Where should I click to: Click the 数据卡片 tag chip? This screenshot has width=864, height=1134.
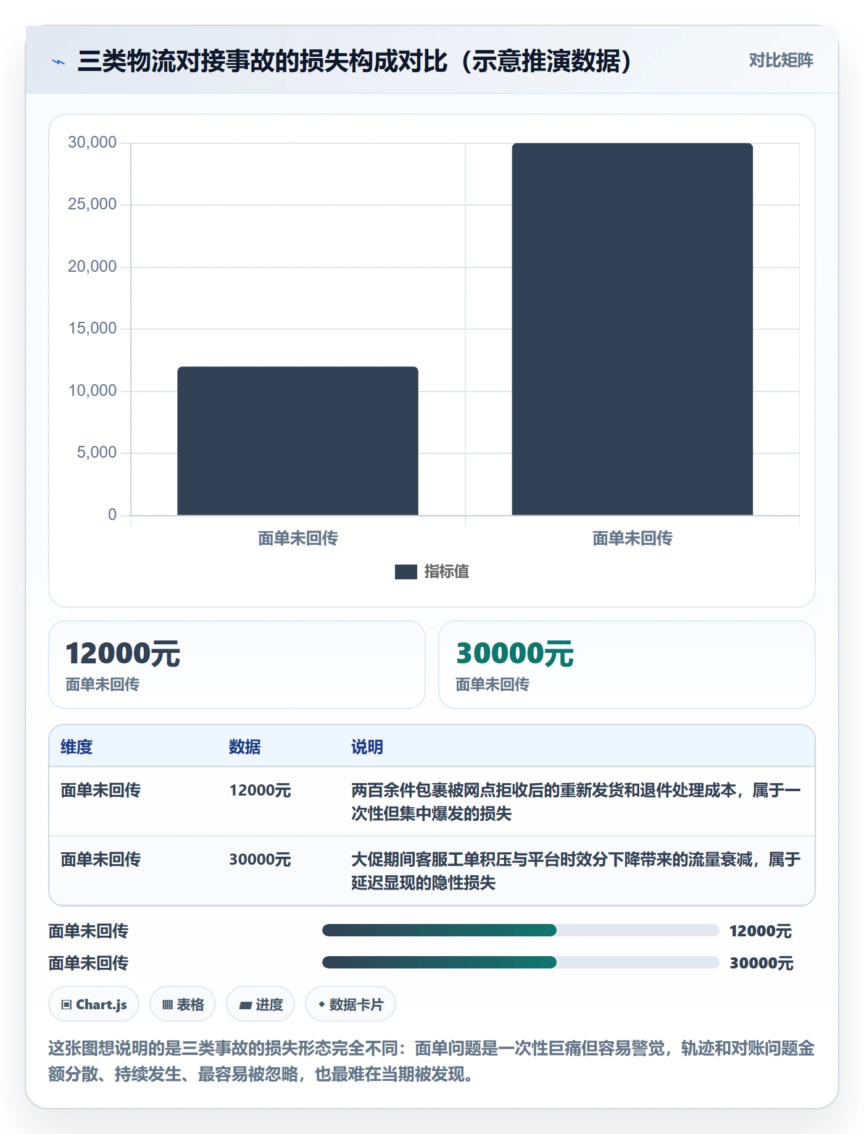coord(351,1004)
